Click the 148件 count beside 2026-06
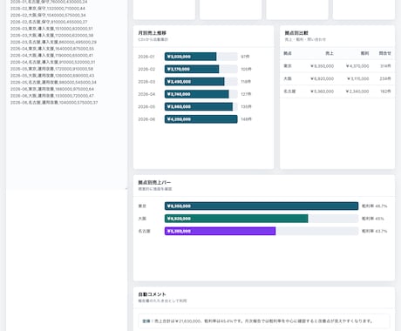This screenshot has width=401, height=331. pyautogui.click(x=246, y=119)
